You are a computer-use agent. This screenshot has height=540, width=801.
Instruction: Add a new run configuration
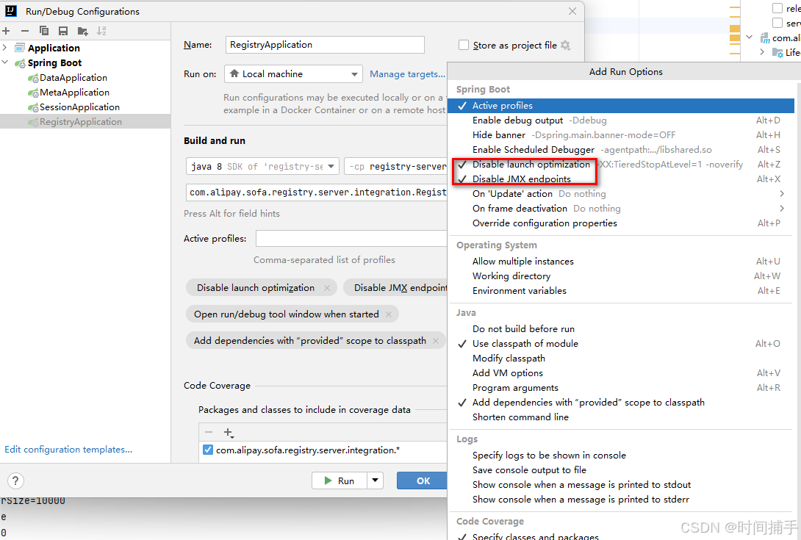tap(6, 31)
